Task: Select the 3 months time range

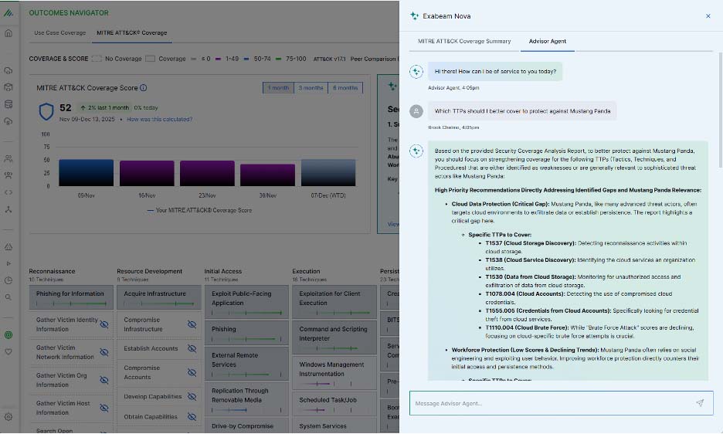Action: click(311, 87)
